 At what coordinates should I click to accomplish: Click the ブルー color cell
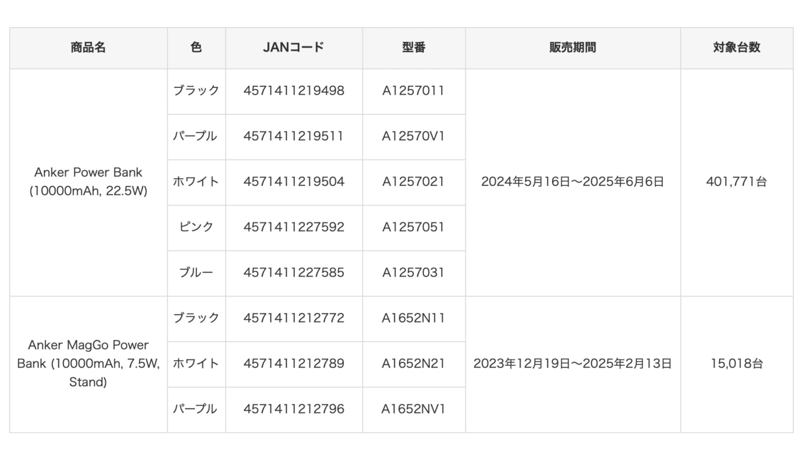[196, 272]
